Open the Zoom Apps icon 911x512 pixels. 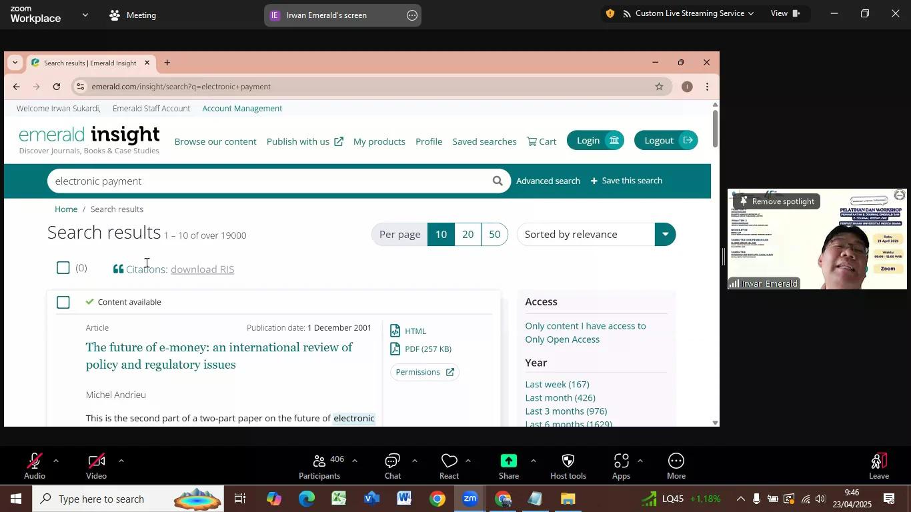click(x=621, y=461)
